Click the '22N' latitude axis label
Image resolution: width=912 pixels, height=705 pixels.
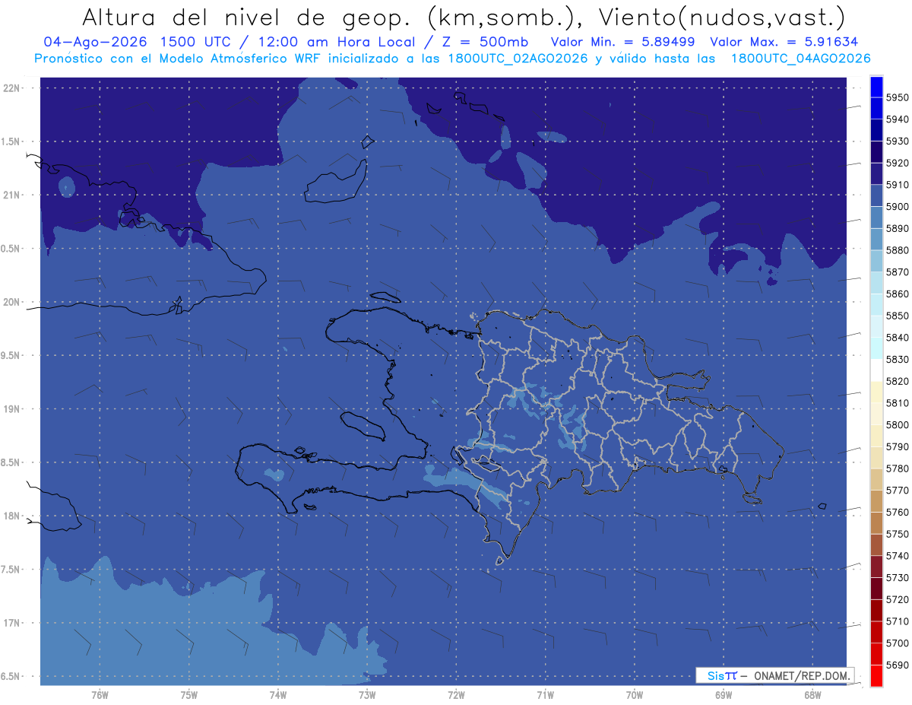click(x=11, y=87)
